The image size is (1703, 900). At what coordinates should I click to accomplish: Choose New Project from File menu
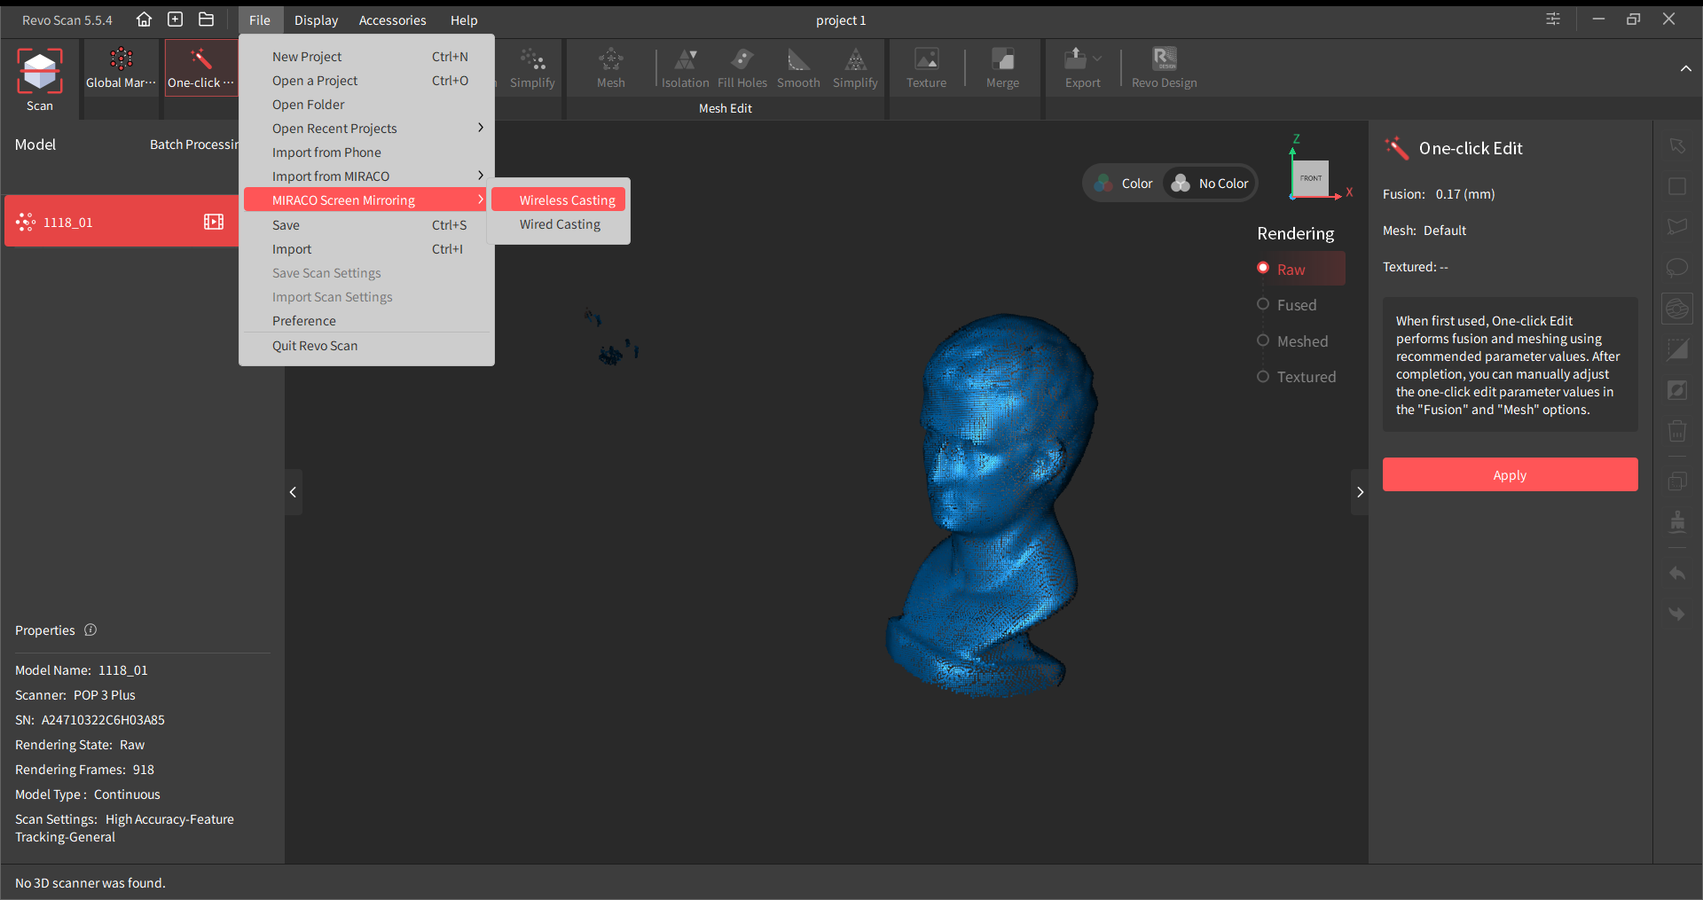pos(367,56)
